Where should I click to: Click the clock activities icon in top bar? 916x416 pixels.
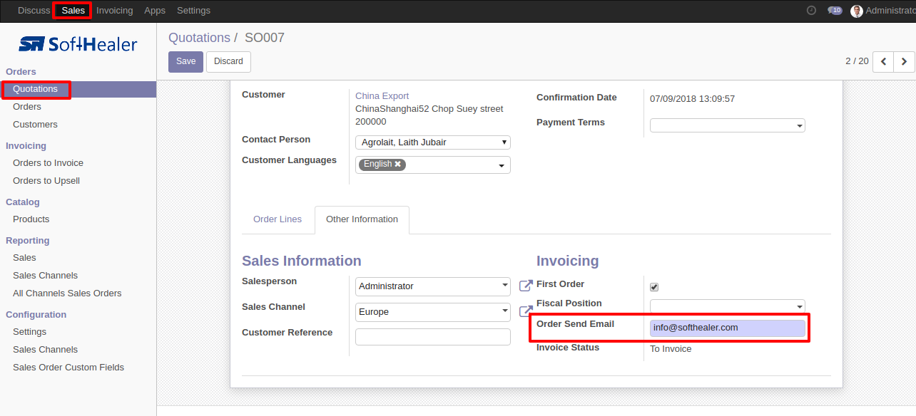tap(811, 11)
